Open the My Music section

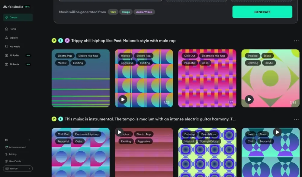click(x=14, y=47)
